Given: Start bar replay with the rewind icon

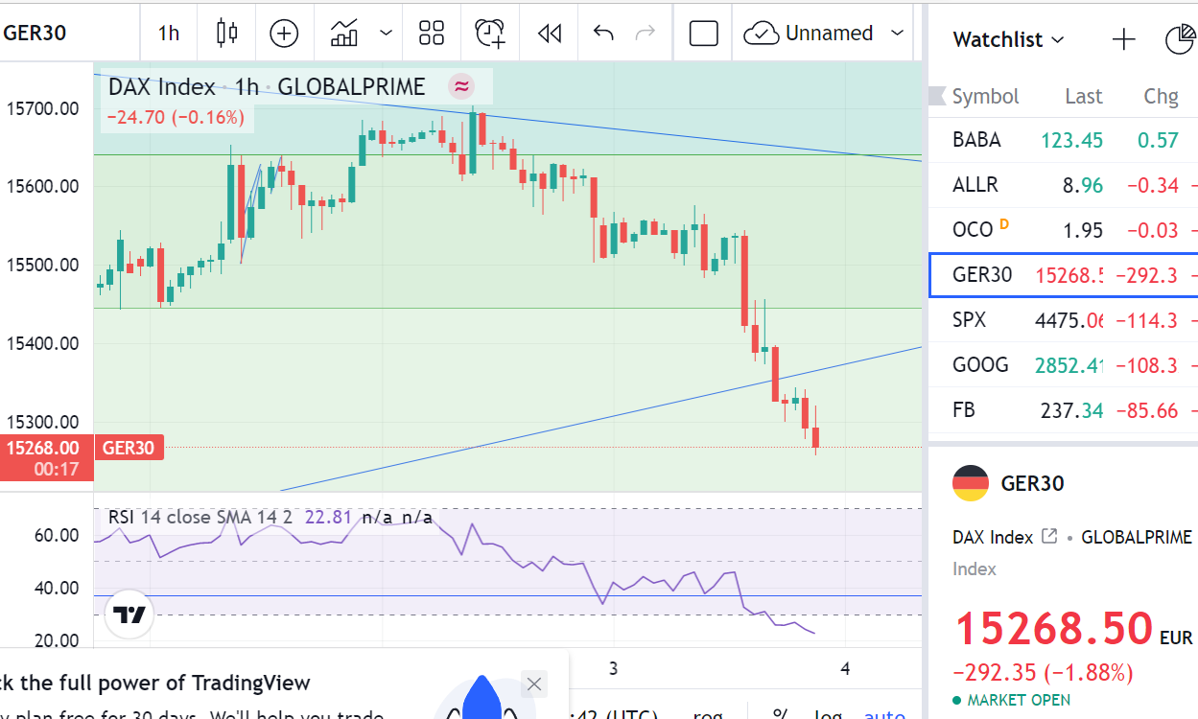Looking at the screenshot, I should pyautogui.click(x=549, y=34).
